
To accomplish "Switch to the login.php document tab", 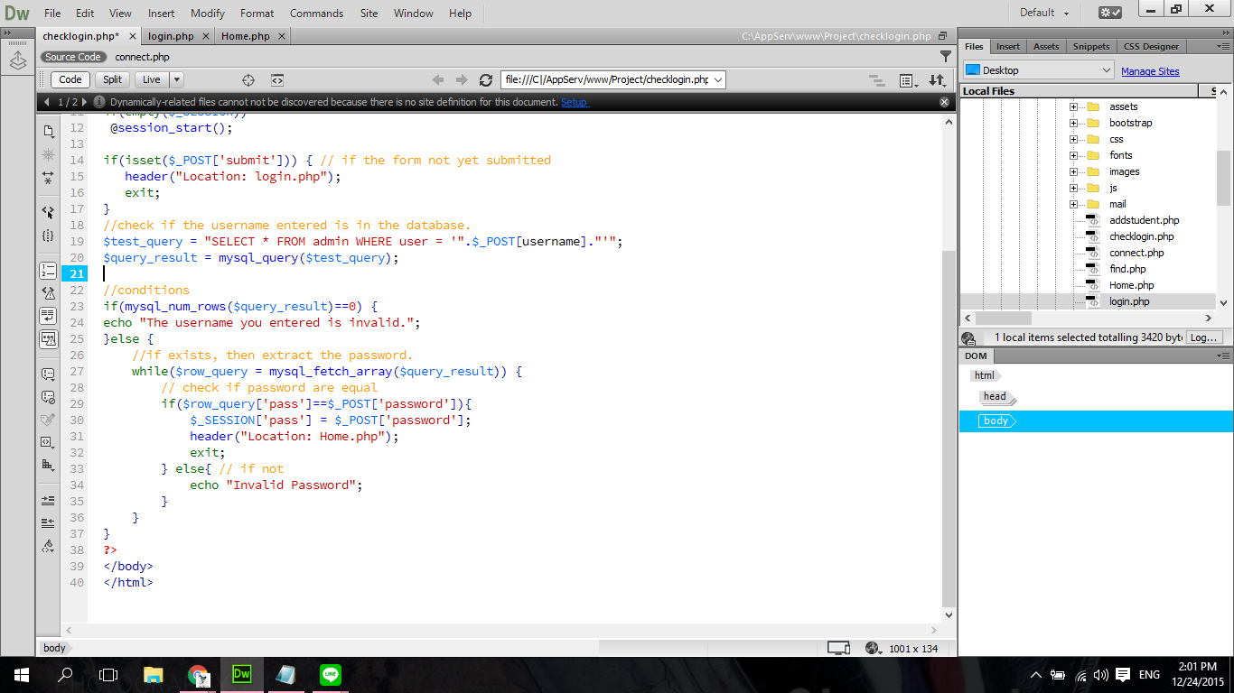I will (x=171, y=36).
